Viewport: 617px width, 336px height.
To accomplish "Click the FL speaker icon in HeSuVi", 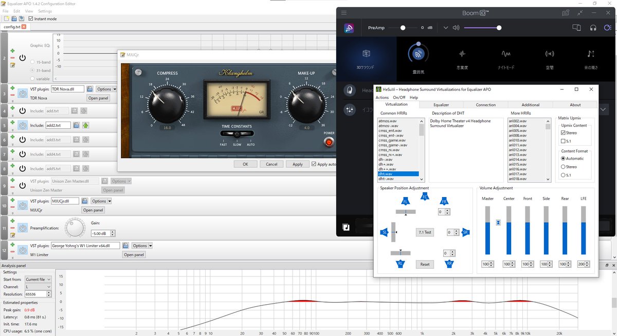I will [406, 201].
